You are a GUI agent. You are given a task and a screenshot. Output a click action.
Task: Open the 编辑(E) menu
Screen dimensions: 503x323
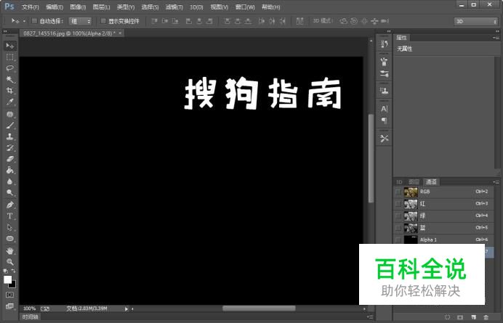55,7
